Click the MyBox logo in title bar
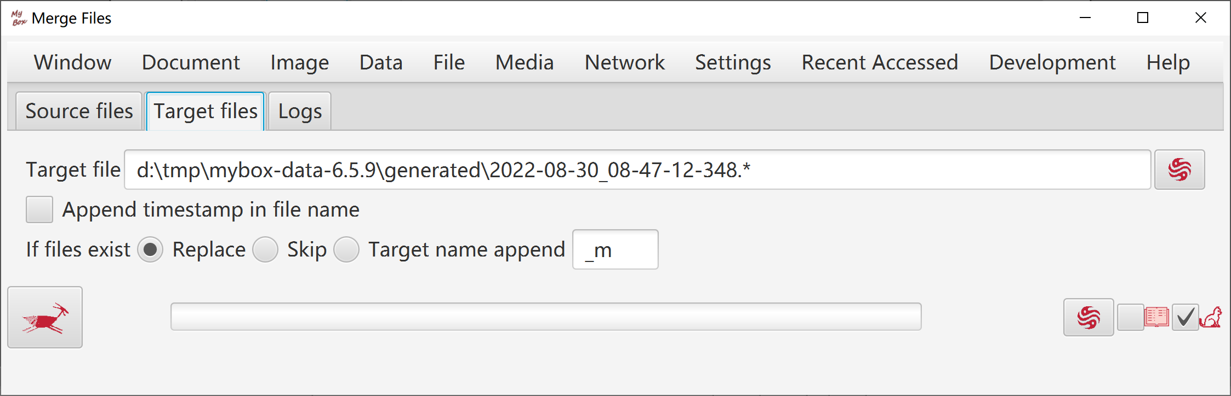 click(19, 18)
